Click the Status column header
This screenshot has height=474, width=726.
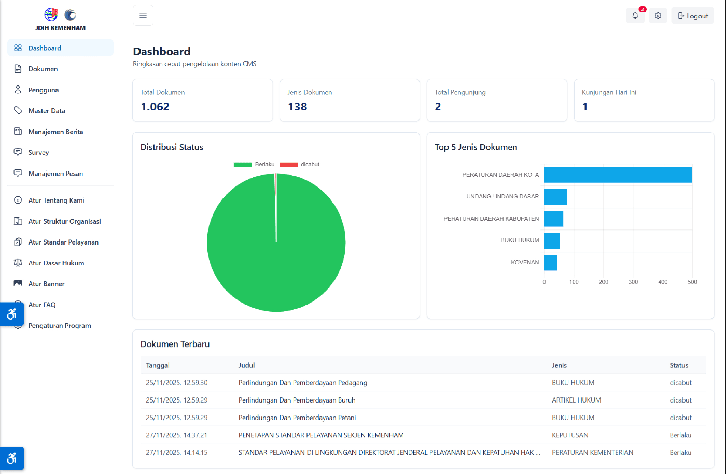[x=679, y=365]
